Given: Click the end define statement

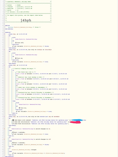Looking at the screenshot, I should [9, 29].
